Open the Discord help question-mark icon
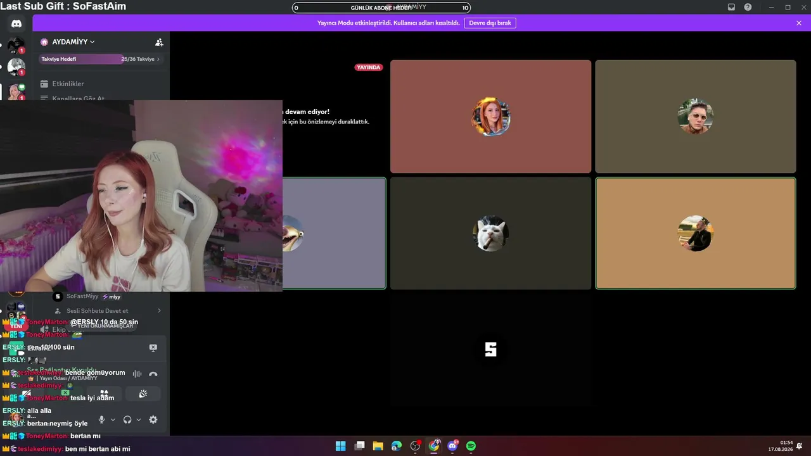The width and height of the screenshot is (811, 456). (748, 7)
